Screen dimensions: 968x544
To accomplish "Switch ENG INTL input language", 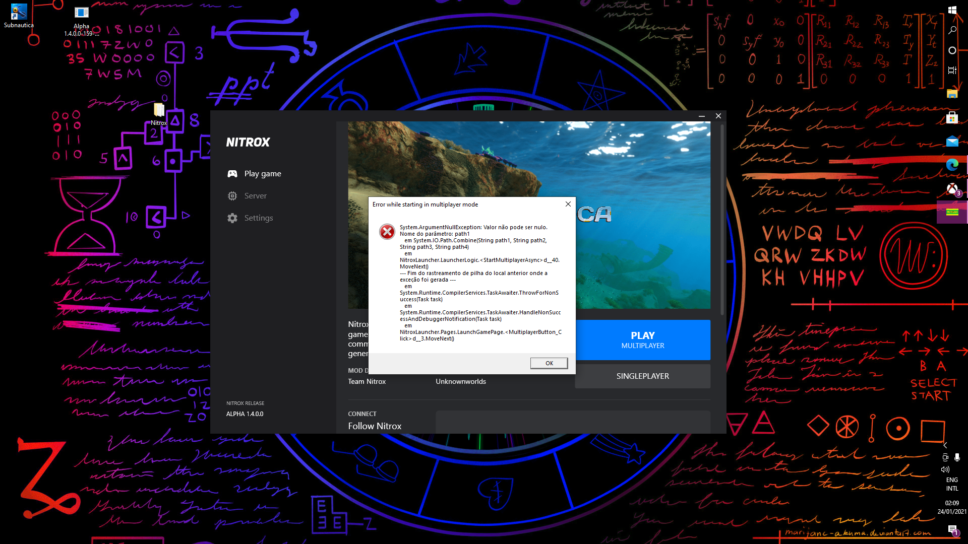I will click(x=952, y=484).
